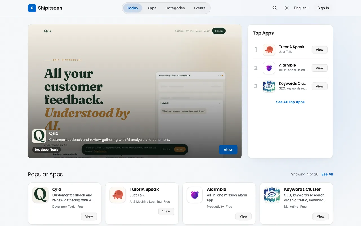This screenshot has width=361, height=226.
Task: Click Alarmble title in Popular Apps
Action: click(217, 189)
